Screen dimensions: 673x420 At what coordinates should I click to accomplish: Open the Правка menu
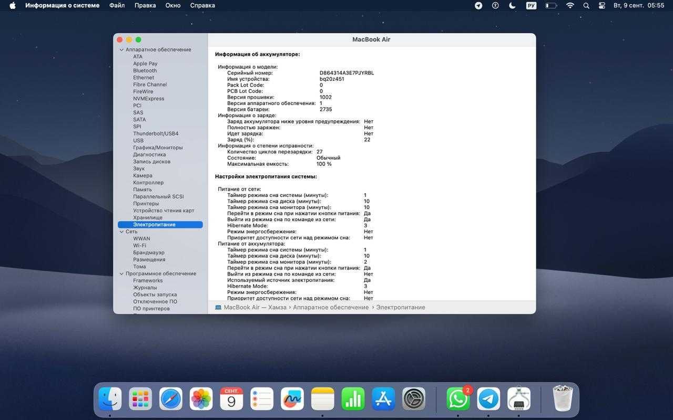tap(145, 5)
